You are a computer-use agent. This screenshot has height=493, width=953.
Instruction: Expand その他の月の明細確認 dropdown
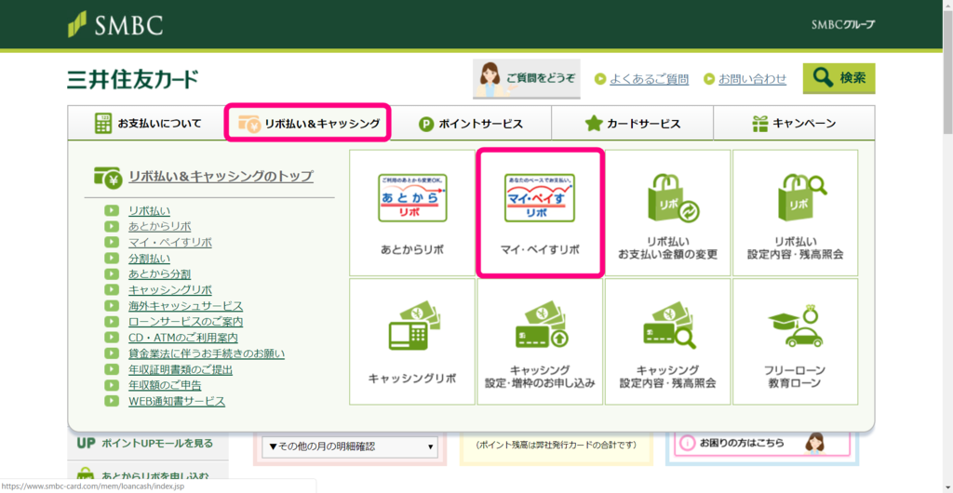(350, 446)
